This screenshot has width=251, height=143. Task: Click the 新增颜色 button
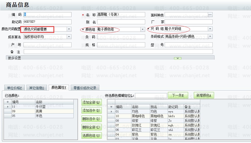204,95
